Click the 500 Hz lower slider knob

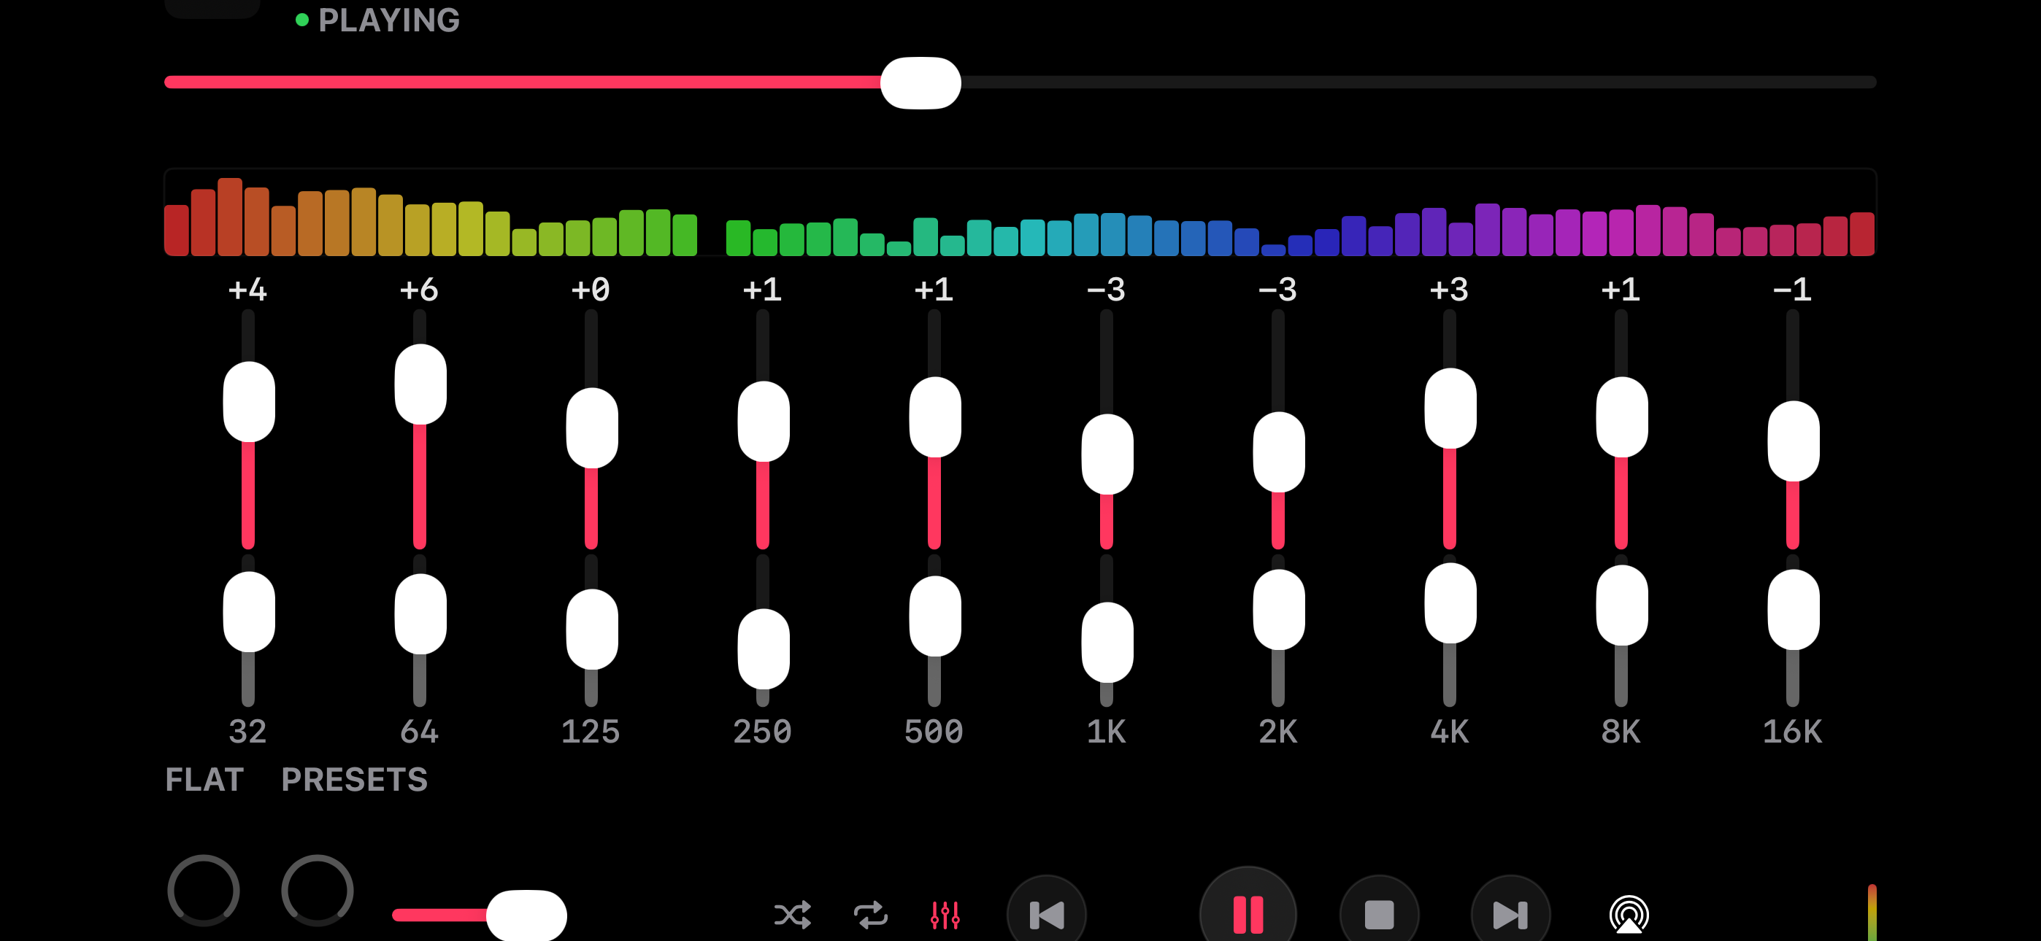click(x=935, y=616)
